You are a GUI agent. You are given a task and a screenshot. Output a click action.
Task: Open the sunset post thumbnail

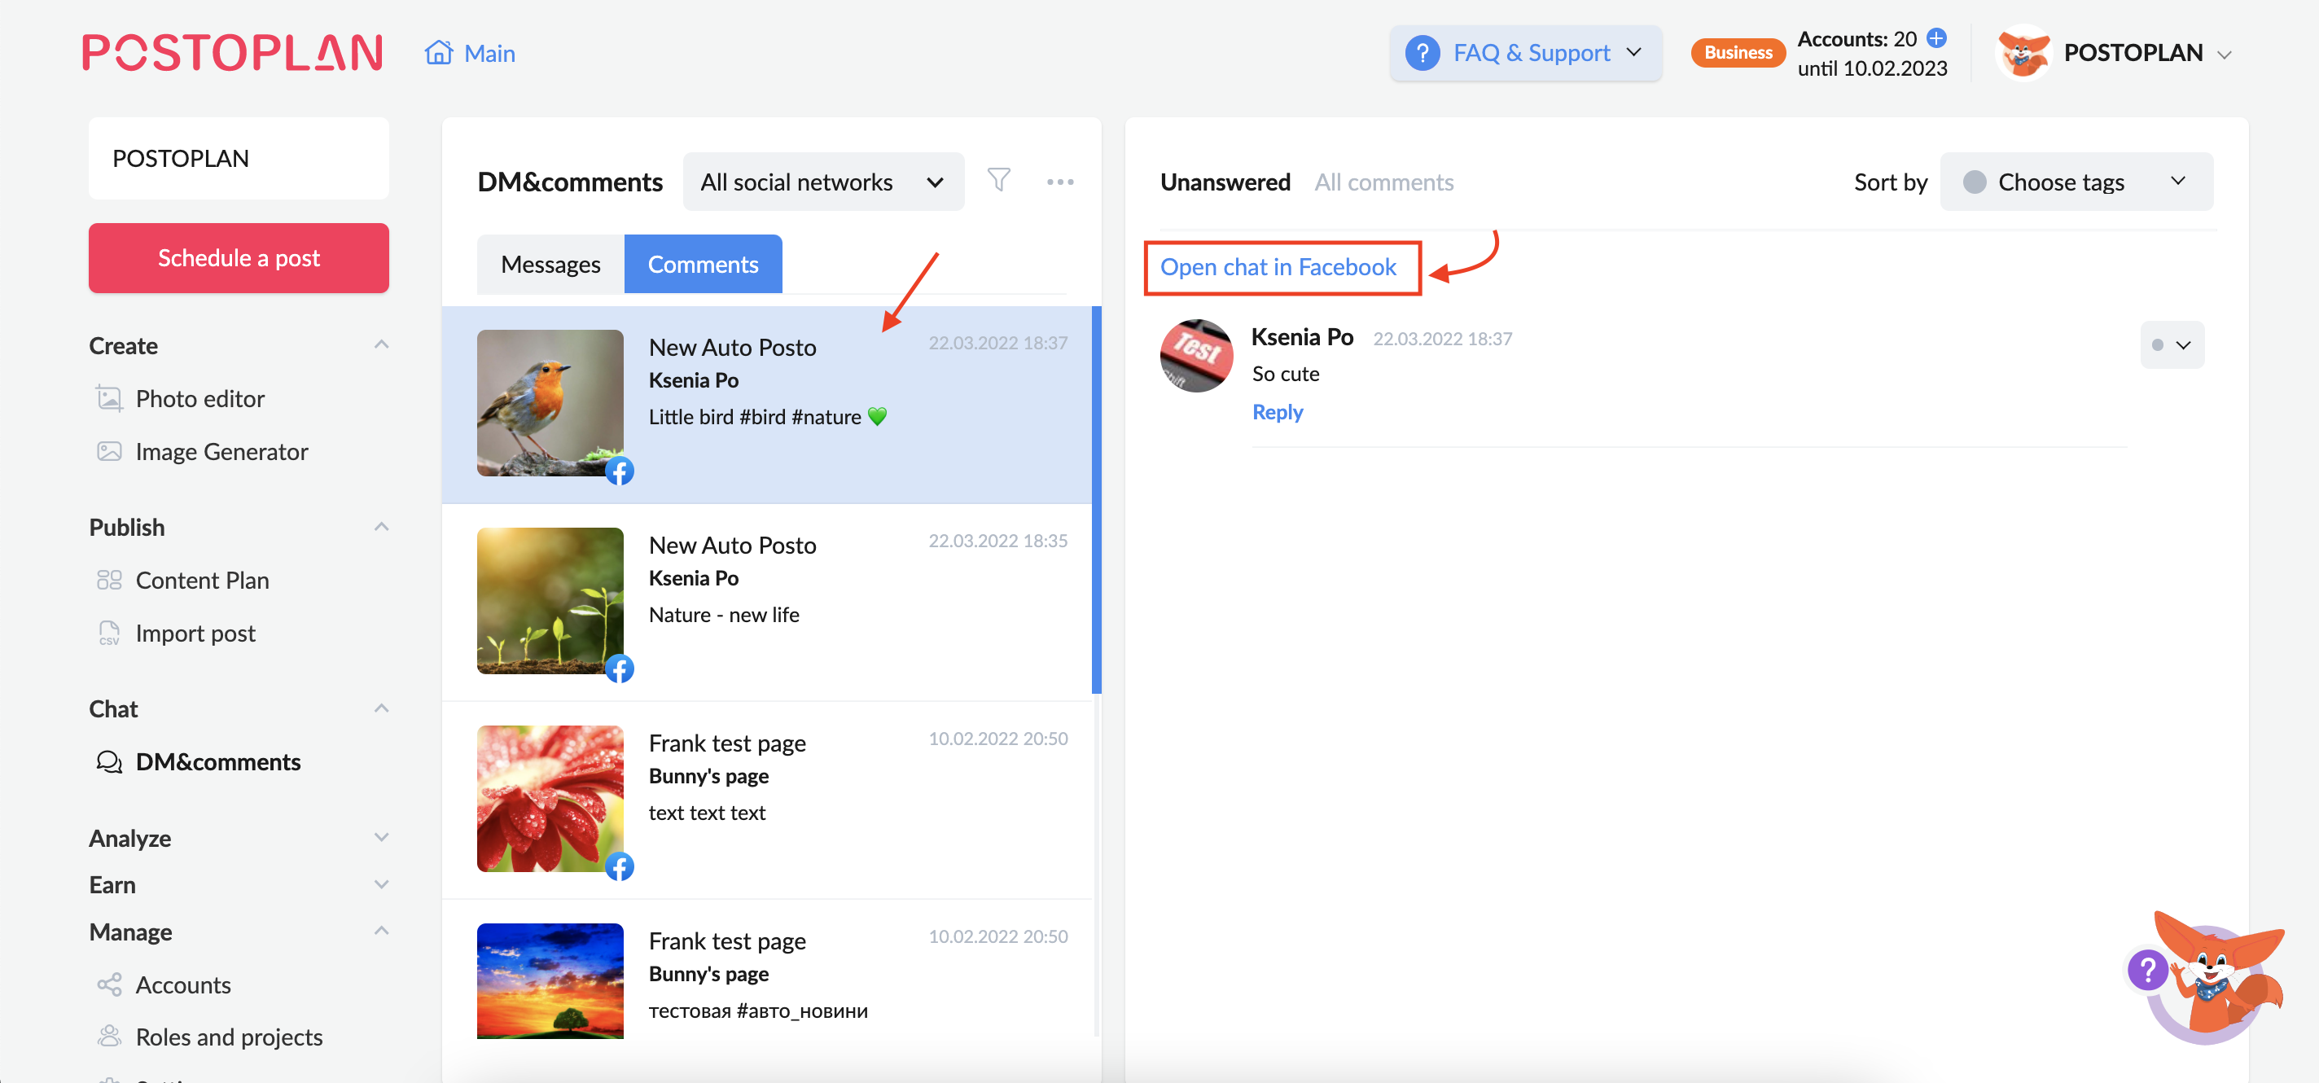(x=549, y=980)
